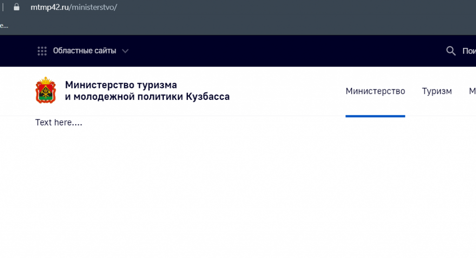Click the magnifier search icon
This screenshot has width=476, height=258.
pyautogui.click(x=451, y=51)
